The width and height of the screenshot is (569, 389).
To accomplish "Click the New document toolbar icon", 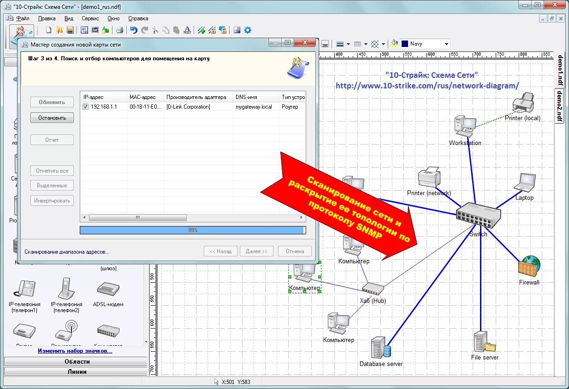I will pyautogui.click(x=48, y=30).
